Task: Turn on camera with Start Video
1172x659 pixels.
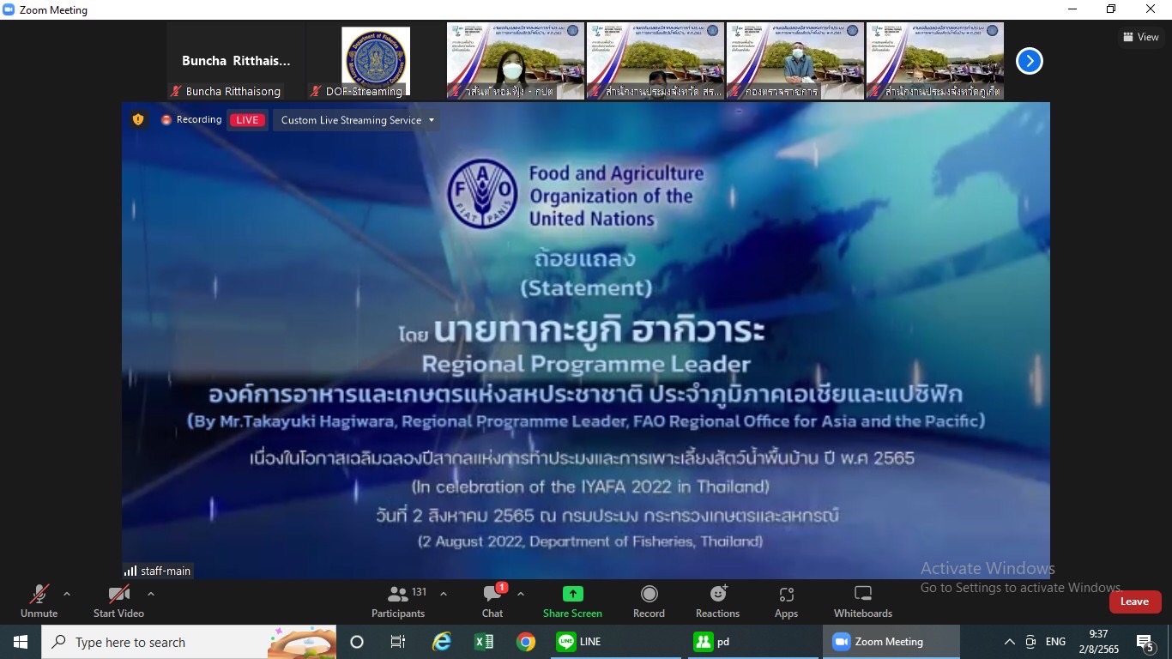Action: [118, 602]
